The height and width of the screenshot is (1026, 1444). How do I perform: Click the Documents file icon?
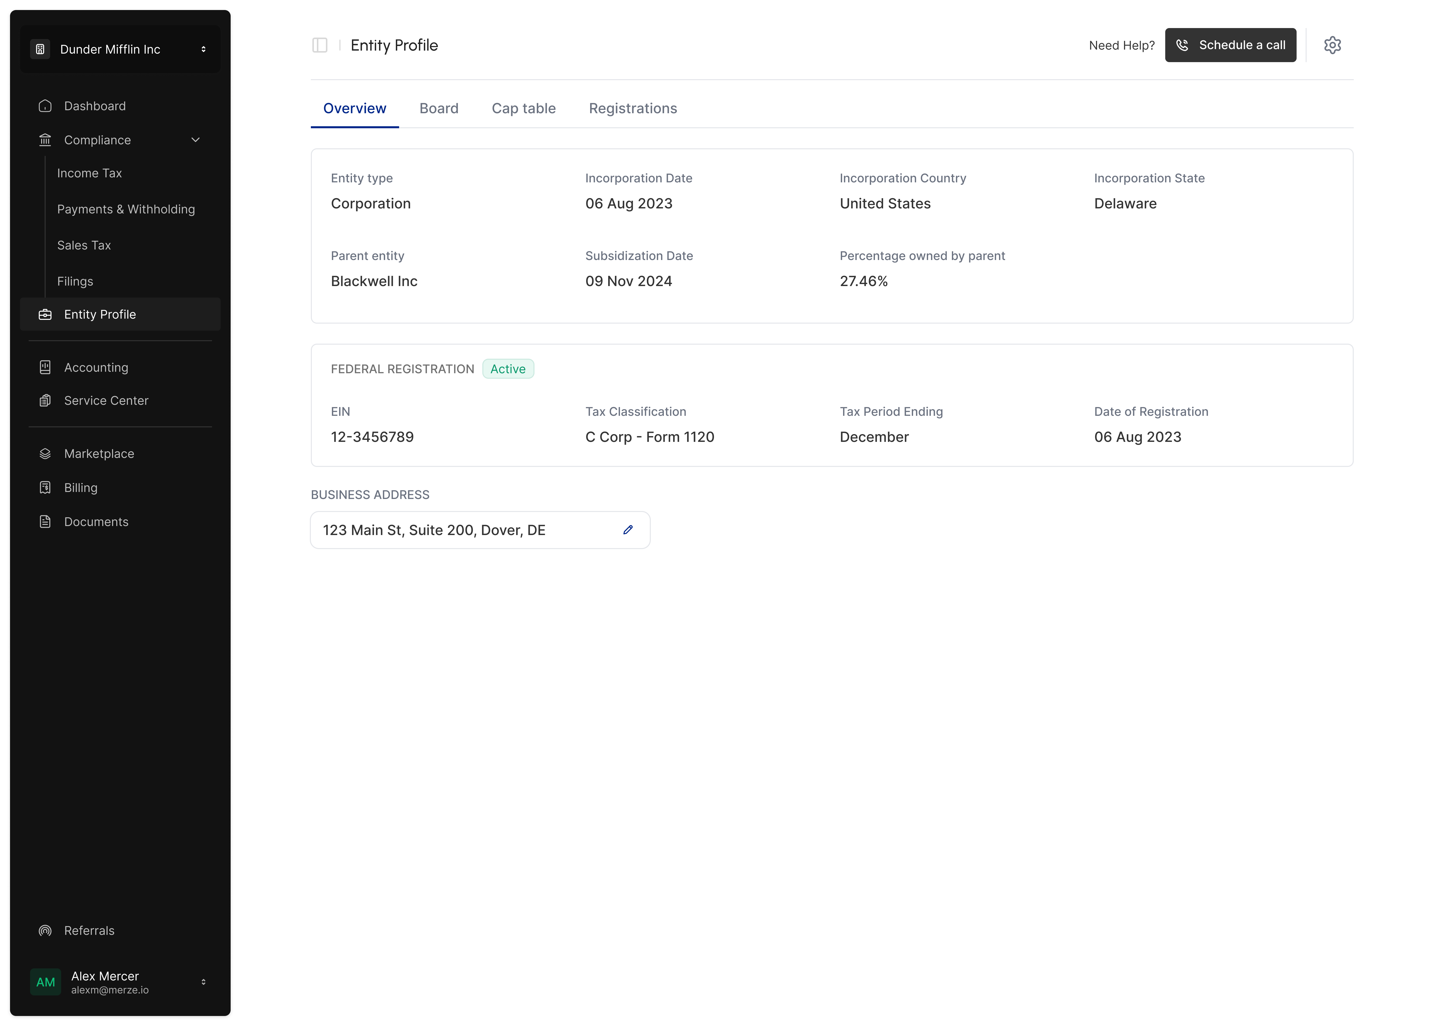[45, 522]
